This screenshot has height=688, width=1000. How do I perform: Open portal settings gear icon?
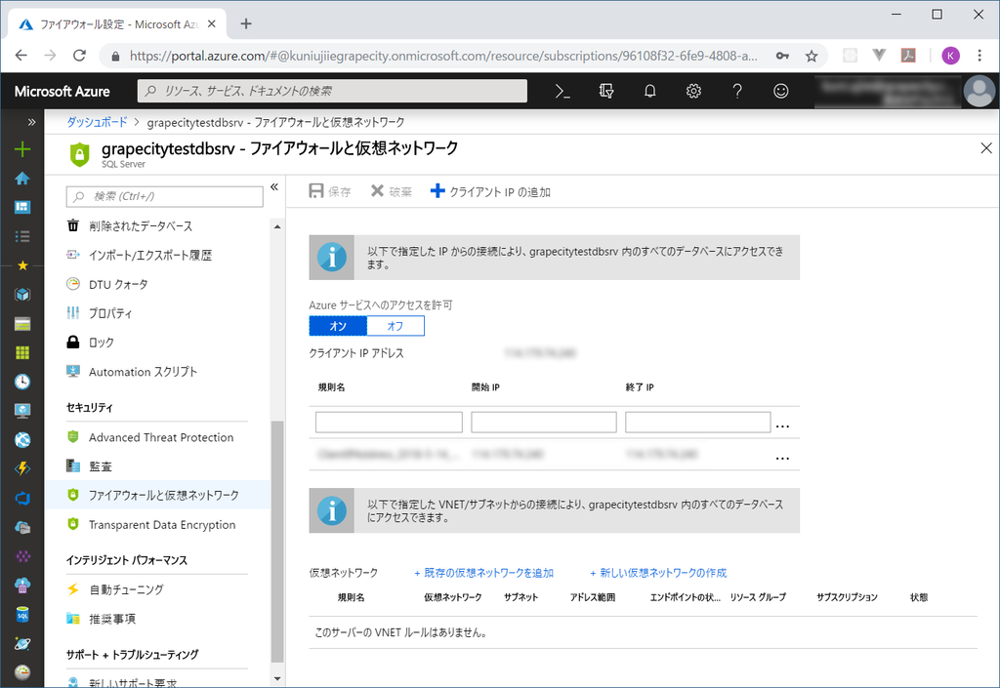pos(693,91)
